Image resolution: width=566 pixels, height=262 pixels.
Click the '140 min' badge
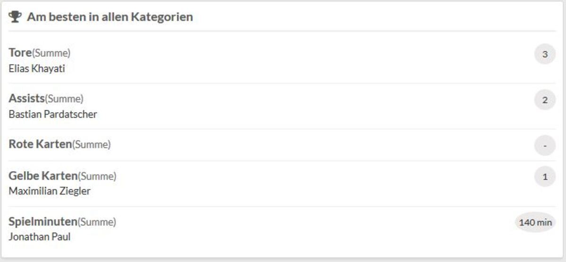coord(535,222)
